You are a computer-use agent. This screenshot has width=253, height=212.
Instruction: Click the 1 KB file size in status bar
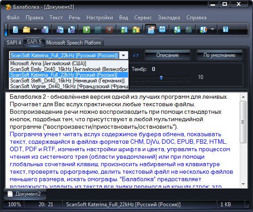[x=226, y=205]
